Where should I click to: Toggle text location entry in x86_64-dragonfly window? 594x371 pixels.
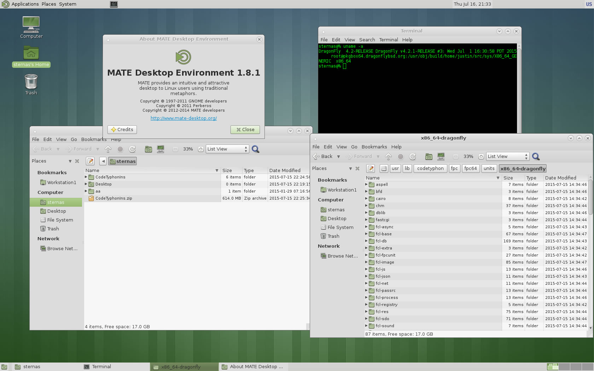pyautogui.click(x=371, y=169)
